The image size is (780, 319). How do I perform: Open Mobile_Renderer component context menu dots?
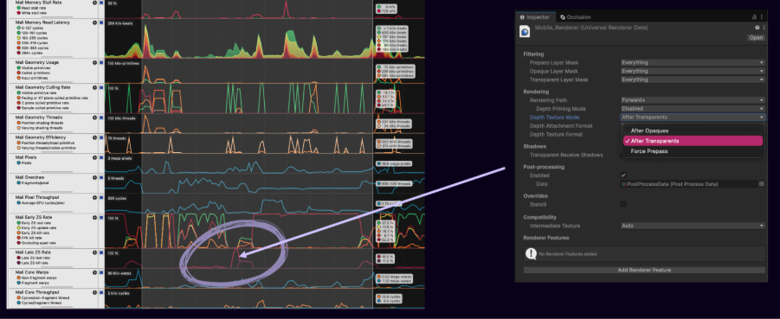[764, 28]
